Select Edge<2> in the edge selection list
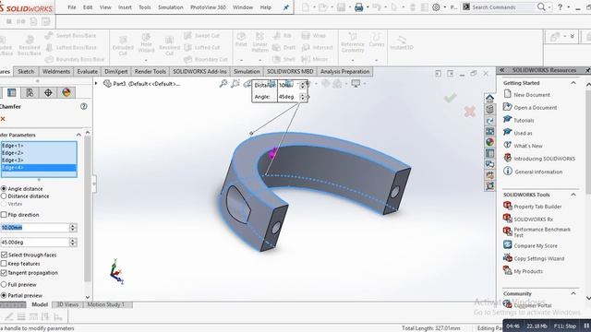The width and height of the screenshot is (591, 332). tap(39, 153)
